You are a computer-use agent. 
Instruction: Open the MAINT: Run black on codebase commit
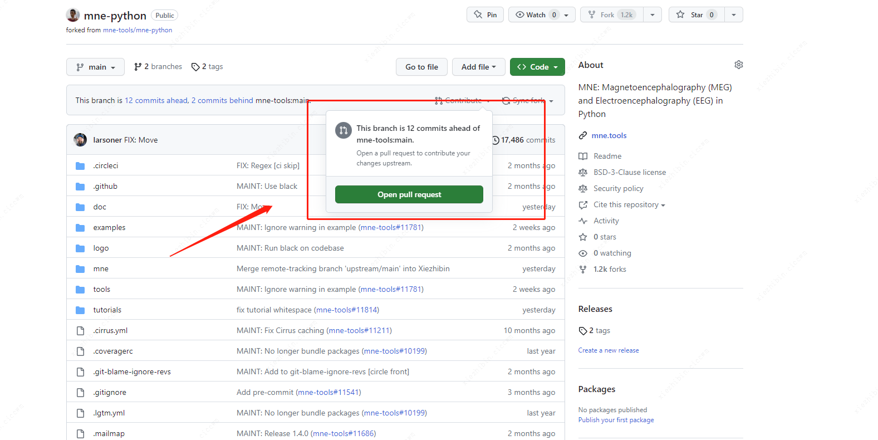(290, 248)
